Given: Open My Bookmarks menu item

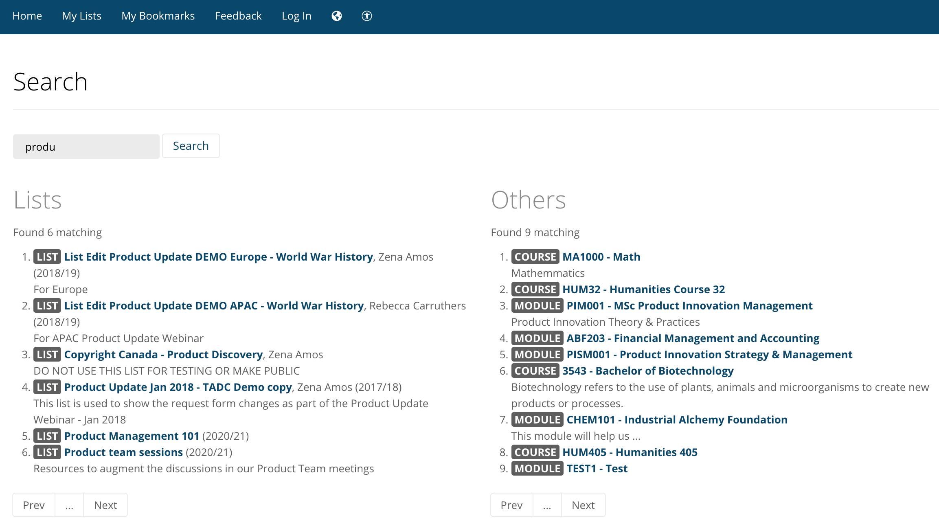Looking at the screenshot, I should (158, 16).
